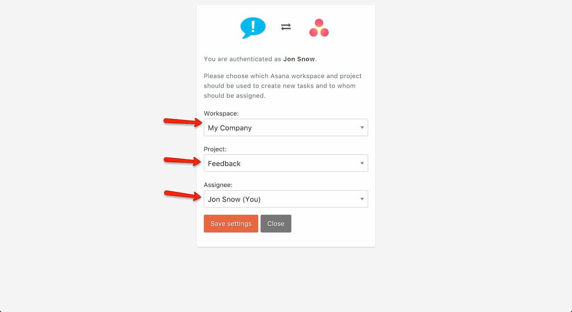Click the "Workspace:" field label
This screenshot has height=312, width=572.
click(221, 113)
